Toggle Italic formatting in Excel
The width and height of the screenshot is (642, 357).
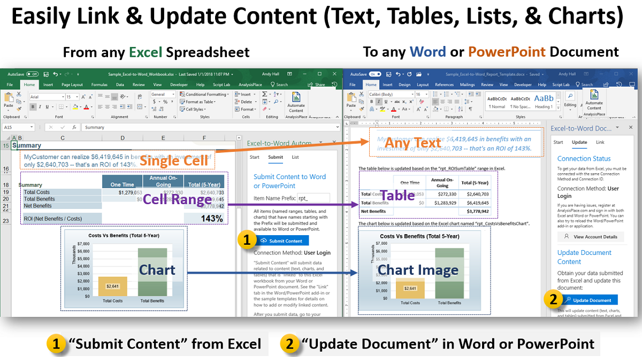[40, 107]
